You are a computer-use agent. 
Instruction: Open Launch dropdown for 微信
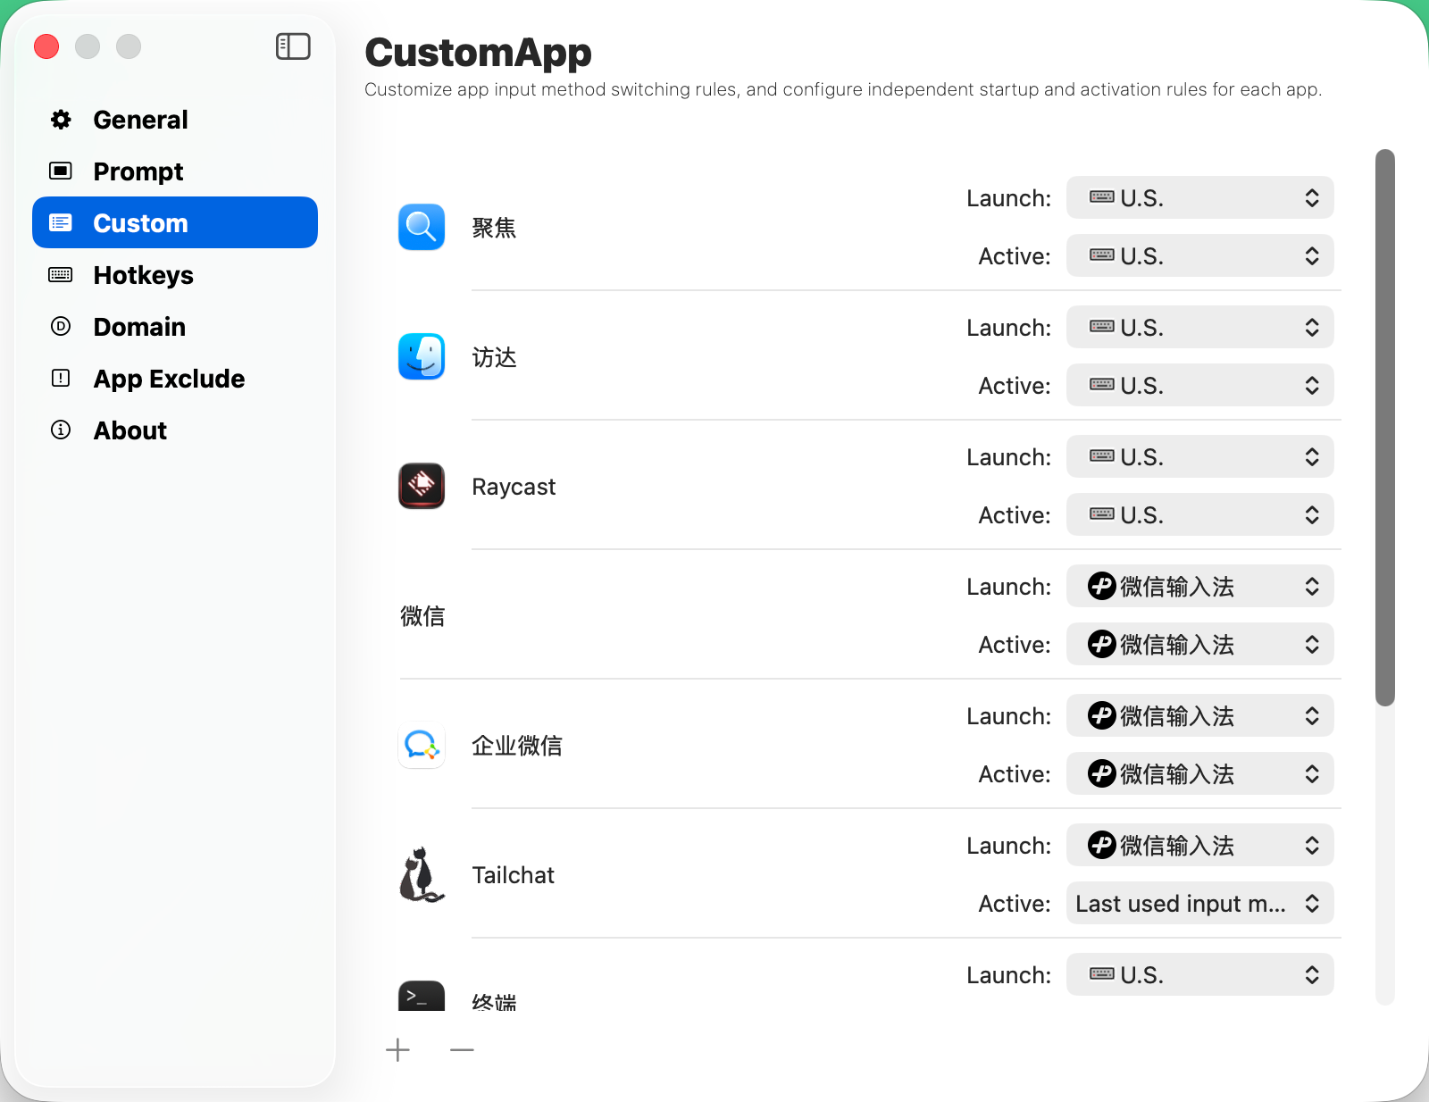click(x=1200, y=586)
